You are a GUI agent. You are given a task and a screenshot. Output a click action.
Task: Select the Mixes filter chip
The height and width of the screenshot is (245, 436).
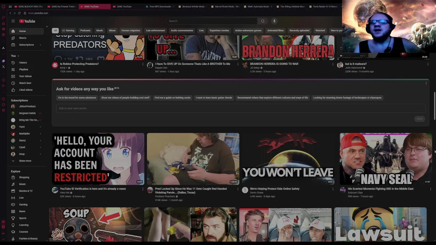112,30
